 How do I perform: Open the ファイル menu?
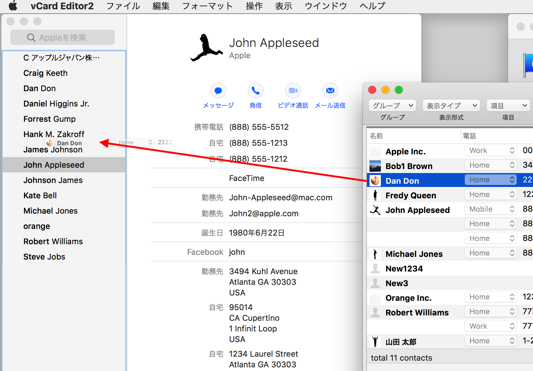(x=123, y=6)
